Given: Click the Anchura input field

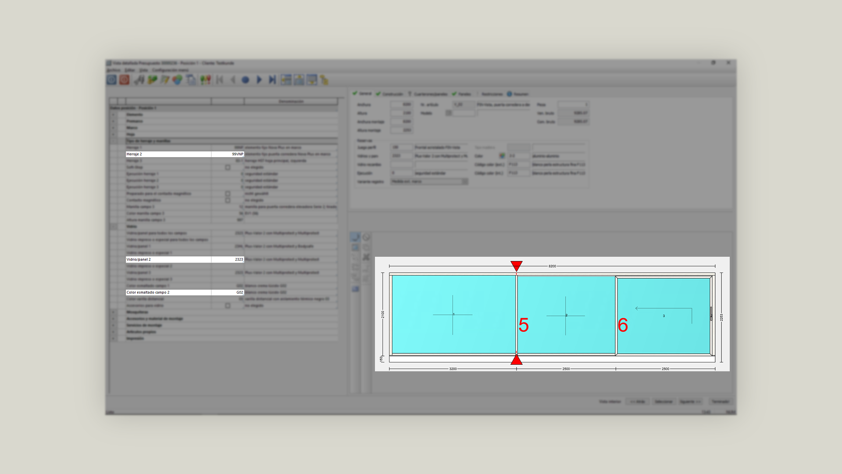Looking at the screenshot, I should click(401, 104).
